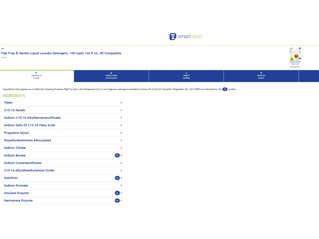The height and width of the screenshot is (239, 319).
Task: Click the SmartLabel logo
Action: point(186,37)
